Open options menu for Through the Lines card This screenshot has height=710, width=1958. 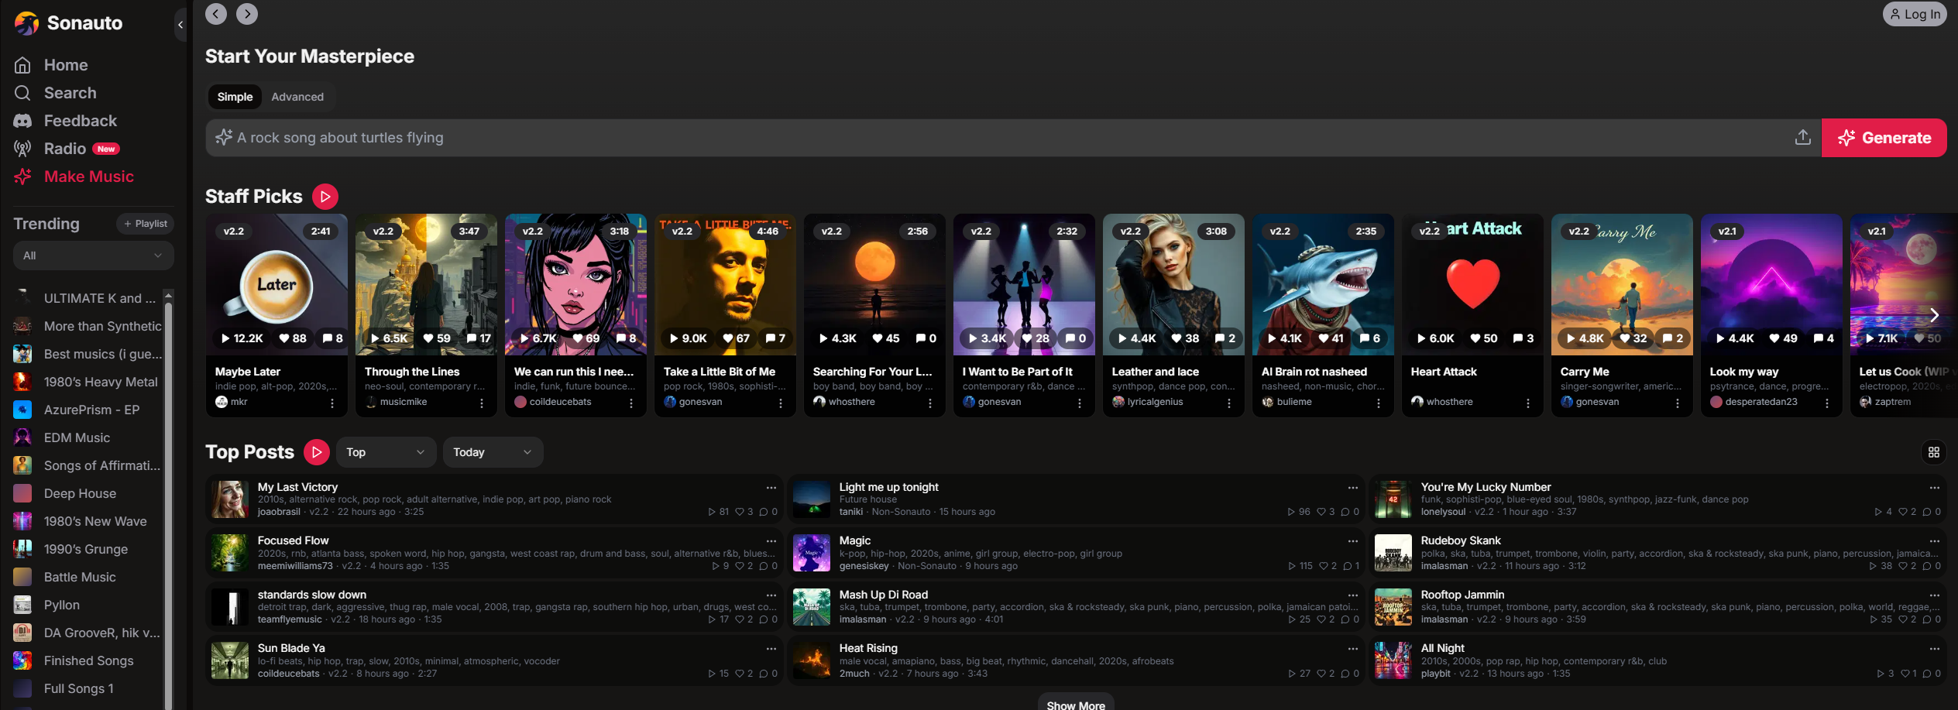click(x=482, y=403)
